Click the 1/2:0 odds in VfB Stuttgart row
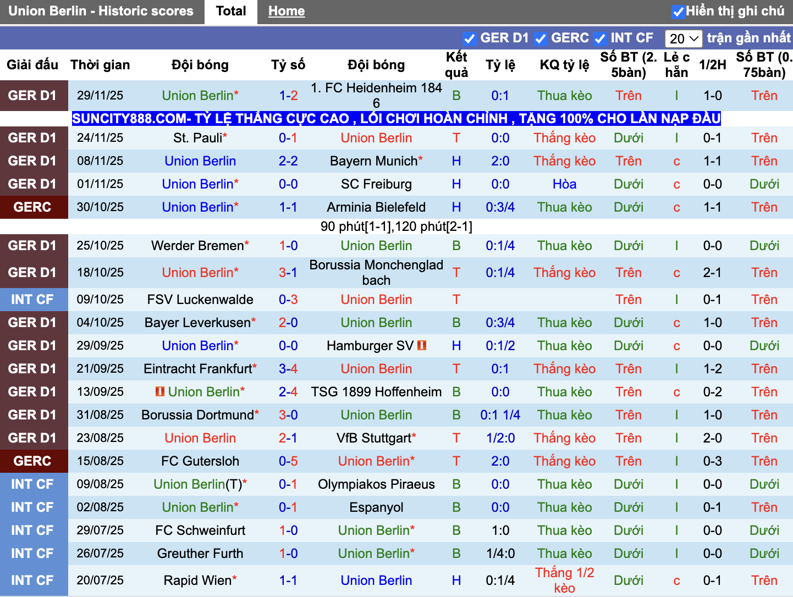The width and height of the screenshot is (793, 597). [500, 438]
